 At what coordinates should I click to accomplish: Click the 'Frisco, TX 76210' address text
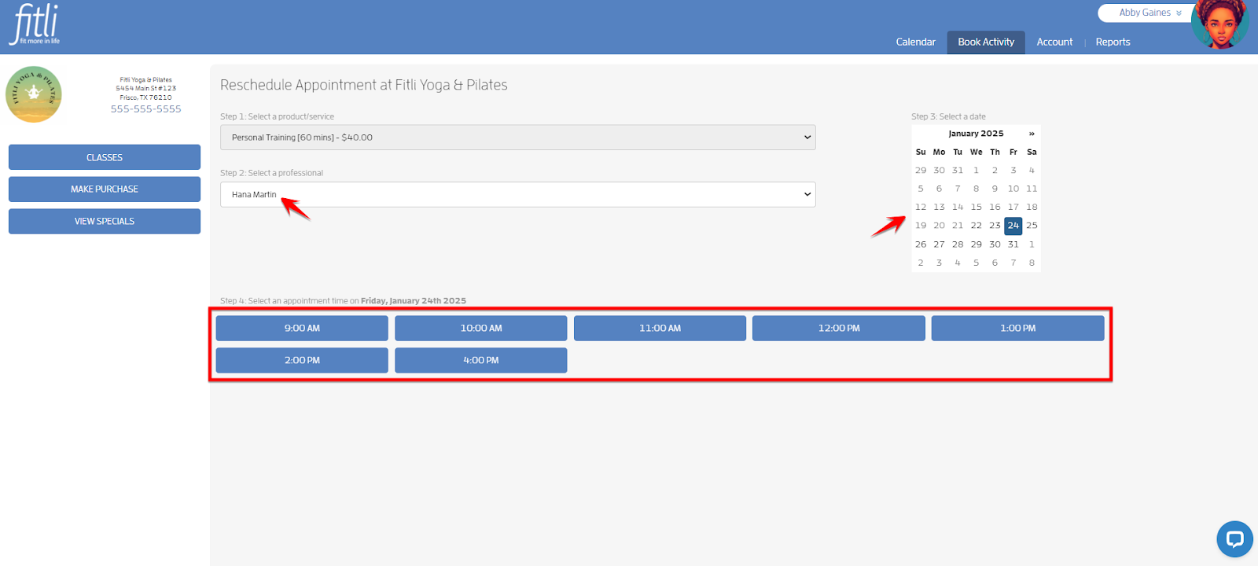[x=145, y=98]
